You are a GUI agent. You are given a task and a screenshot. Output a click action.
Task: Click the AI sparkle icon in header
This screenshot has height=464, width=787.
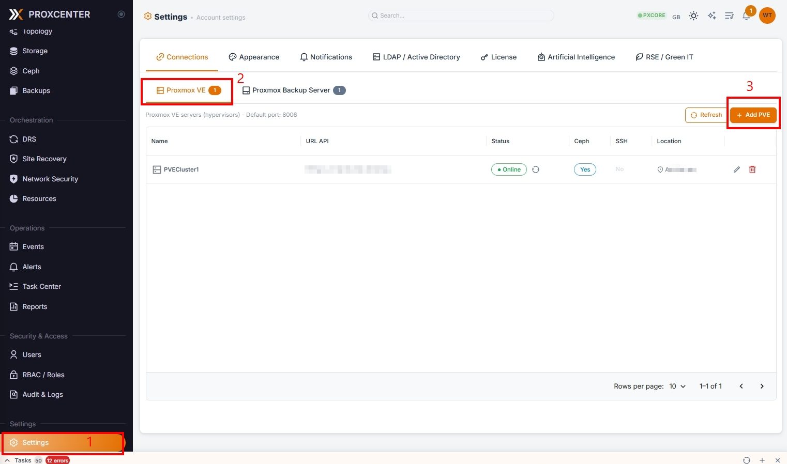(712, 16)
